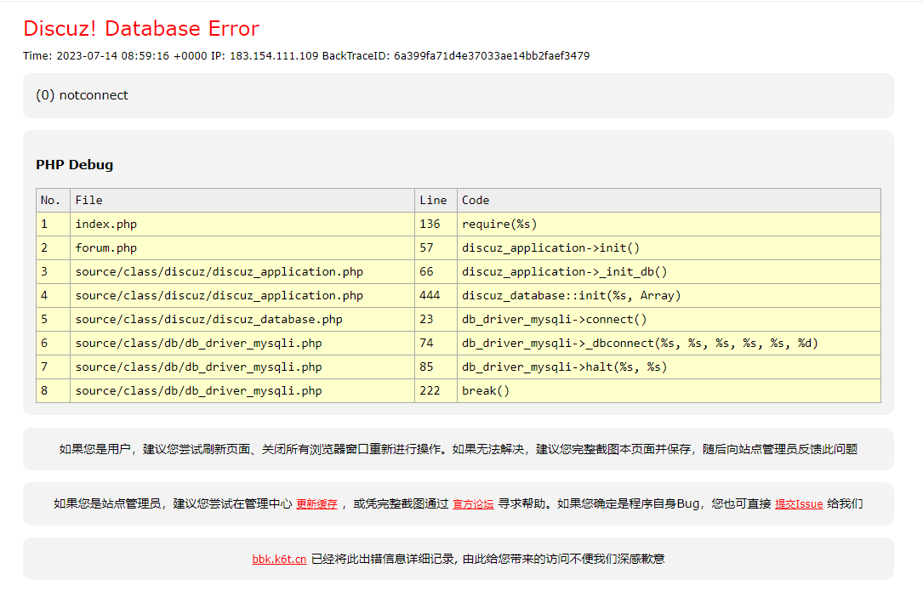
Task: Click the (0) notconnect error message
Action: click(82, 95)
